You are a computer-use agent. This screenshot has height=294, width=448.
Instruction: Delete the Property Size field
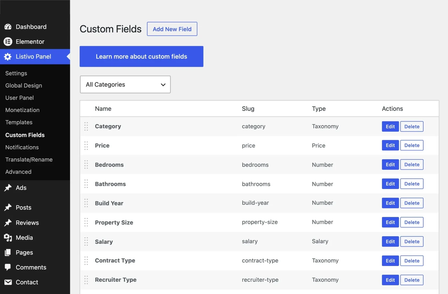coord(412,222)
